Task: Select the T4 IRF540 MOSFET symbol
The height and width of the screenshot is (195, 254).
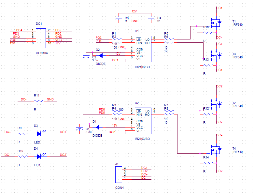Action: 216,150
